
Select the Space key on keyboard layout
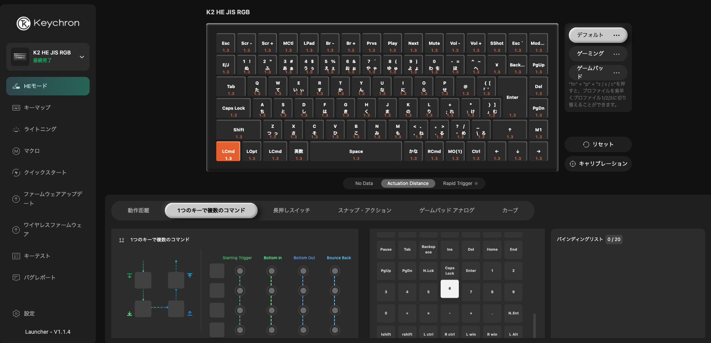pos(356,152)
